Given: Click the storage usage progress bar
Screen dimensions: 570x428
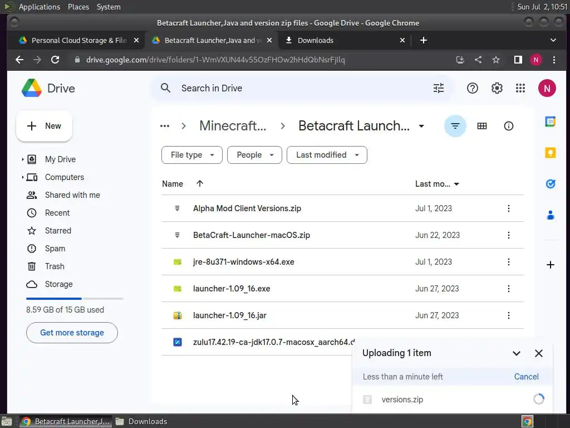Looking at the screenshot, I should pyautogui.click(x=75, y=299).
